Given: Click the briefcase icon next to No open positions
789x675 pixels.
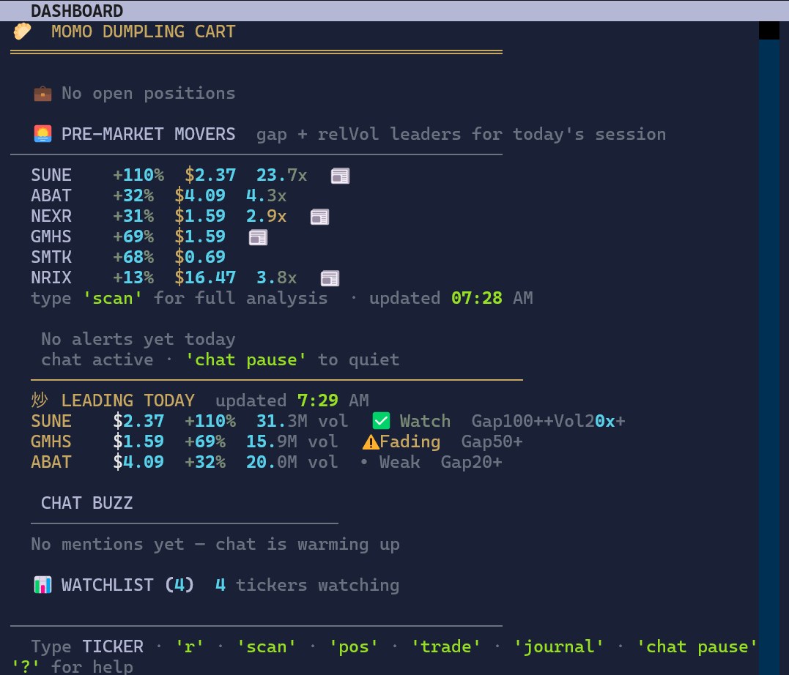Looking at the screenshot, I should [x=42, y=94].
